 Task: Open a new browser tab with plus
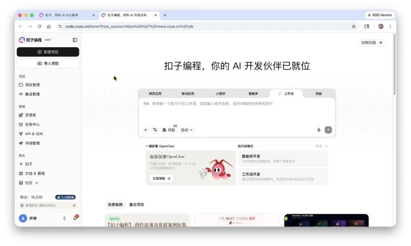click(165, 15)
